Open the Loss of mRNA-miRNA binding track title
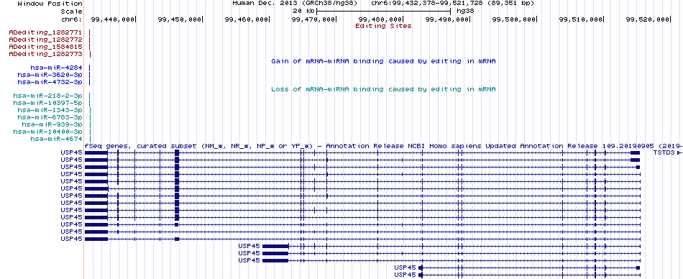 pyautogui.click(x=383, y=89)
